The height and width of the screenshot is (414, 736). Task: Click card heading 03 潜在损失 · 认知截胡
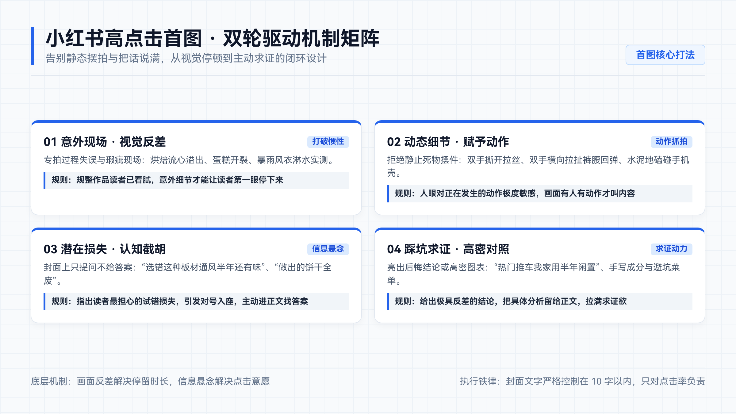(x=105, y=249)
